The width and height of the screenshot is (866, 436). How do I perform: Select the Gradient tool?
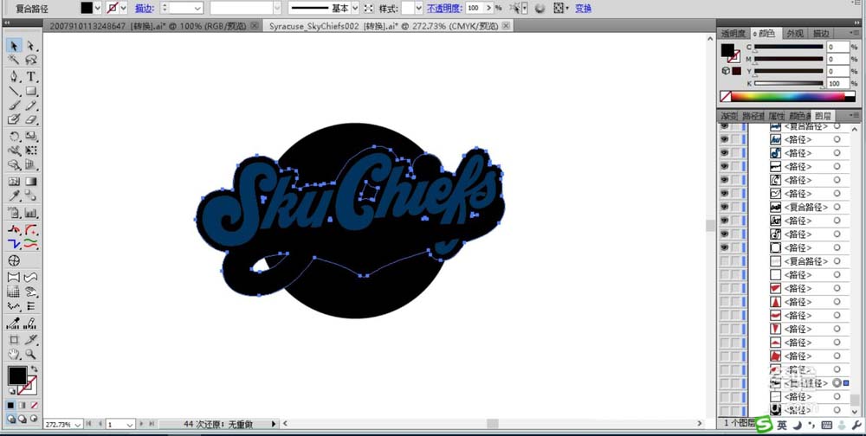pyautogui.click(x=31, y=182)
